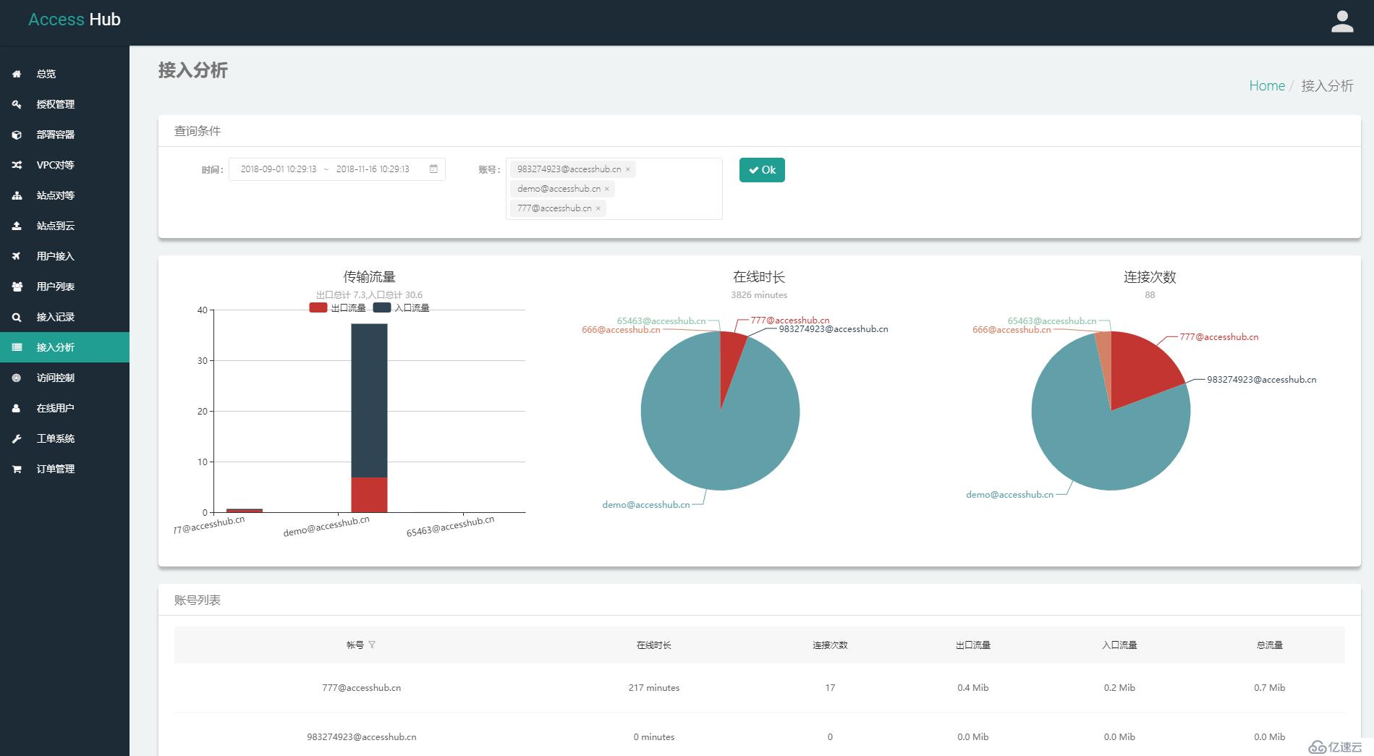Open the user profile icon
This screenshot has height=756, width=1374.
1342,22
